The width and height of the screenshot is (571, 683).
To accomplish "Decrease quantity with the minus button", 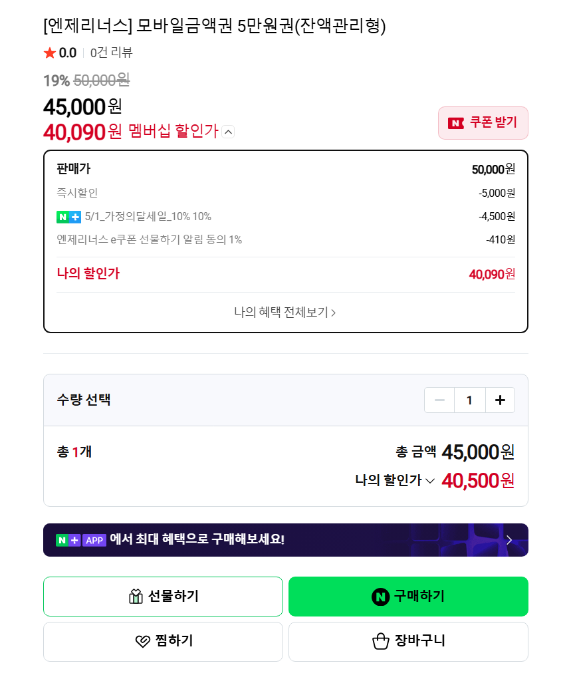I will coord(439,400).
